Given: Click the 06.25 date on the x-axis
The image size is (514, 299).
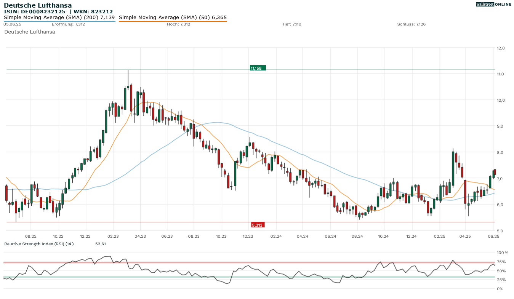Looking at the screenshot, I should pos(493,237).
